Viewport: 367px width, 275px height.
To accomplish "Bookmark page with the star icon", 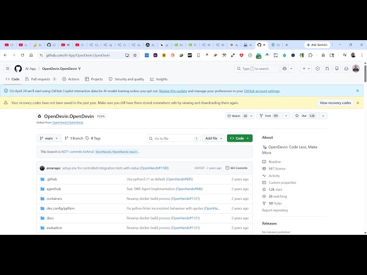I will click(x=135, y=55).
